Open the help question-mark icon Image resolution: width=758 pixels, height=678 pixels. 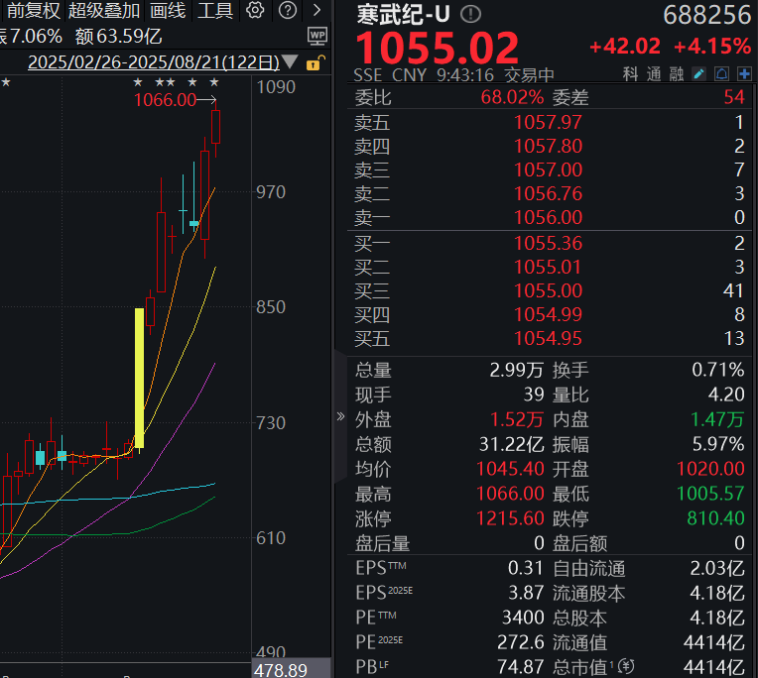[288, 10]
